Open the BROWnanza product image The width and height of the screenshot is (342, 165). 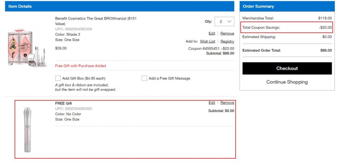(x=27, y=47)
